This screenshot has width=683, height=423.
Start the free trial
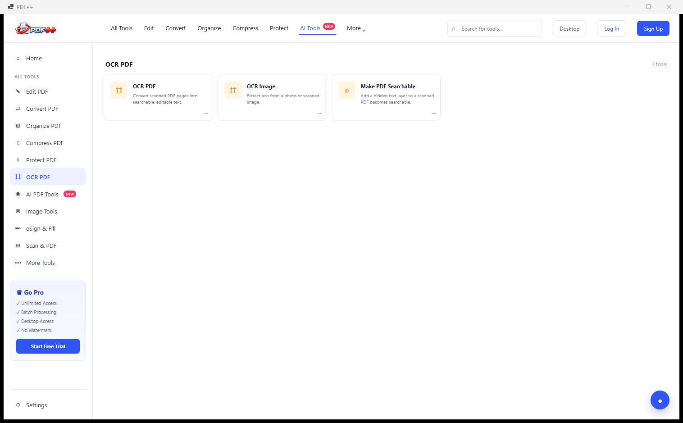click(48, 346)
